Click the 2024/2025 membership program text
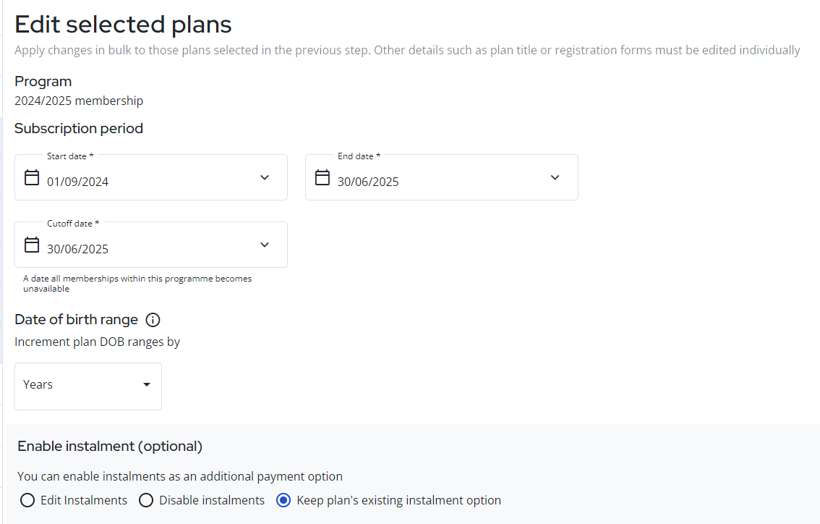The image size is (820, 524). pyautogui.click(x=79, y=101)
